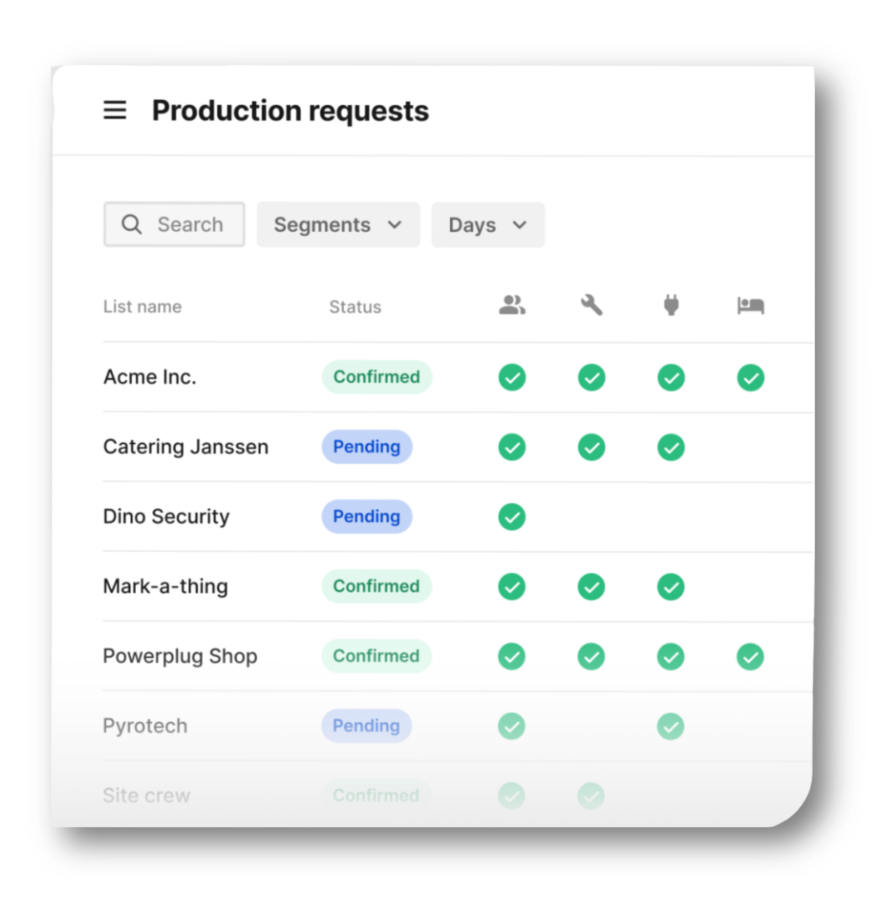
Task: Open the hamburger menu
Action: point(115,110)
